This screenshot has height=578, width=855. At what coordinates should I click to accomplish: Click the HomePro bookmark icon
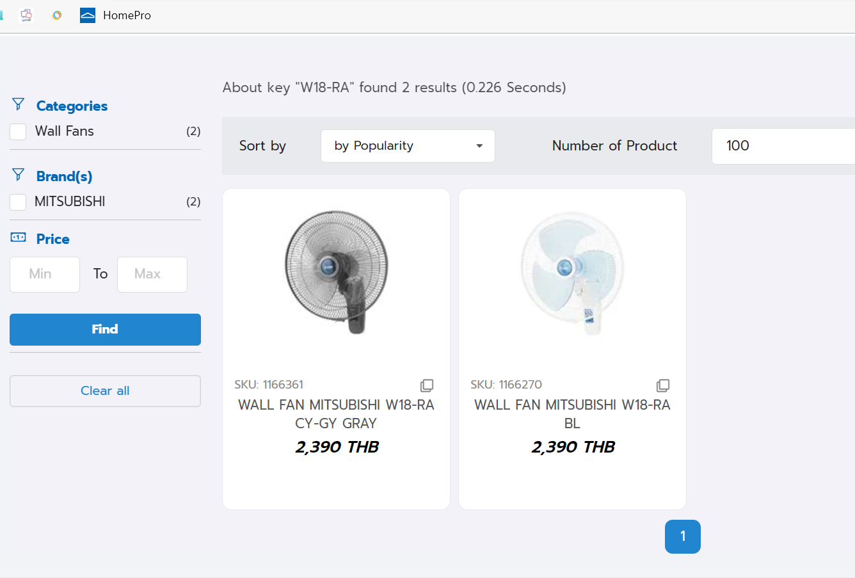pos(88,15)
